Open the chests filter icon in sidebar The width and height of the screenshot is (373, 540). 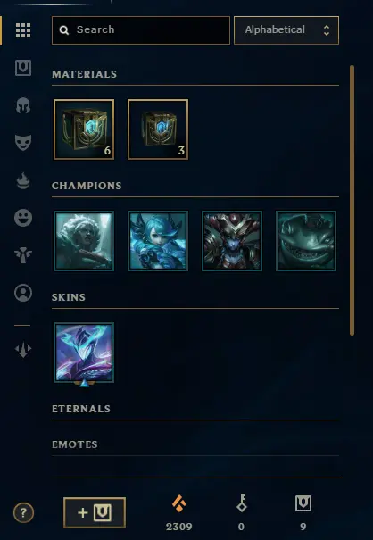[23, 68]
